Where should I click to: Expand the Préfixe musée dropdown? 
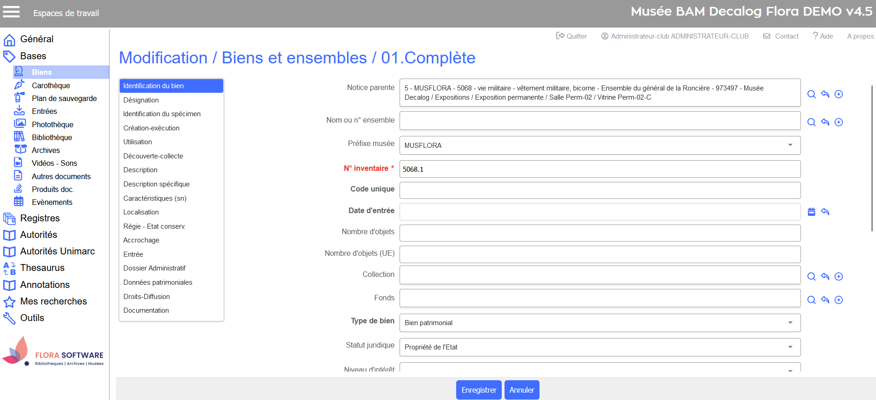click(x=790, y=145)
